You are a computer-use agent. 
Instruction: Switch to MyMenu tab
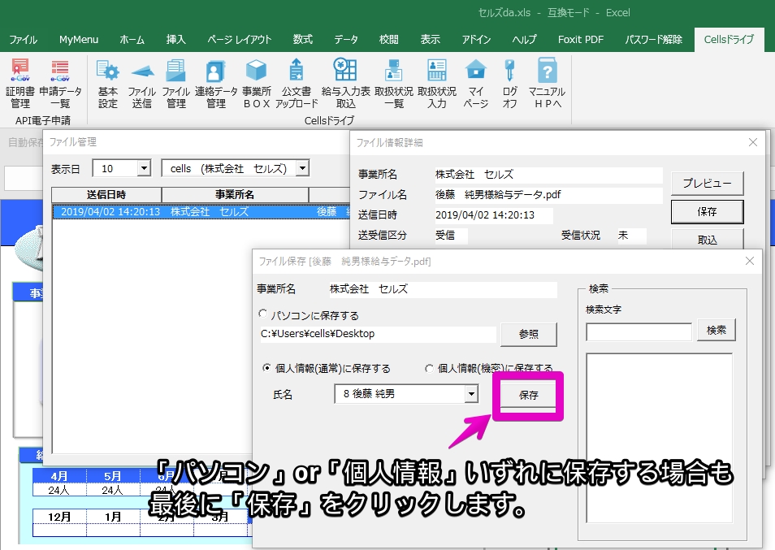click(x=79, y=40)
